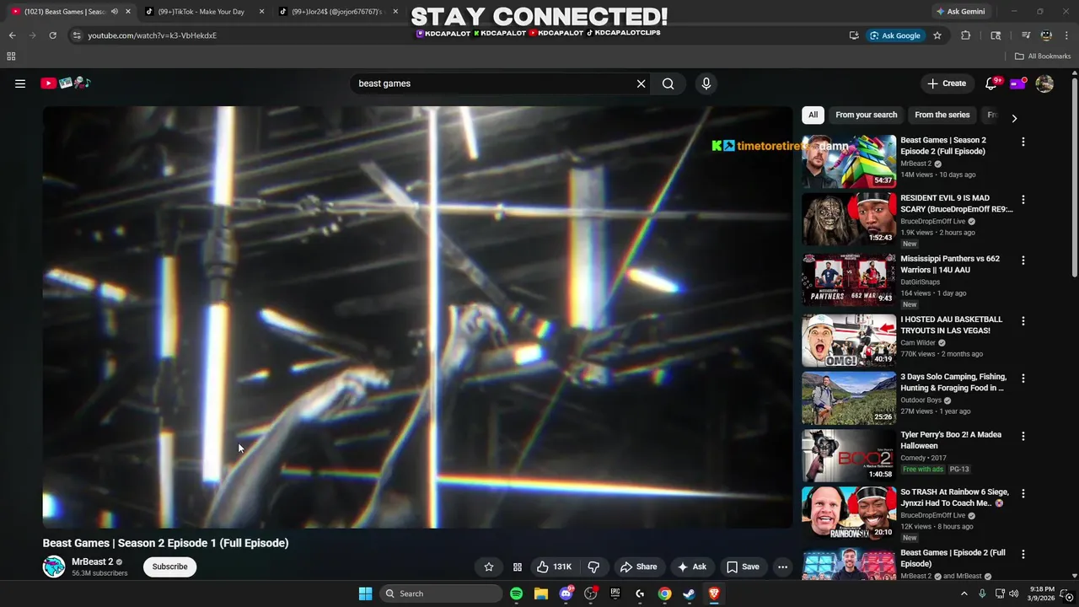Select the From the series chip
The width and height of the screenshot is (1079, 607).
[942, 115]
